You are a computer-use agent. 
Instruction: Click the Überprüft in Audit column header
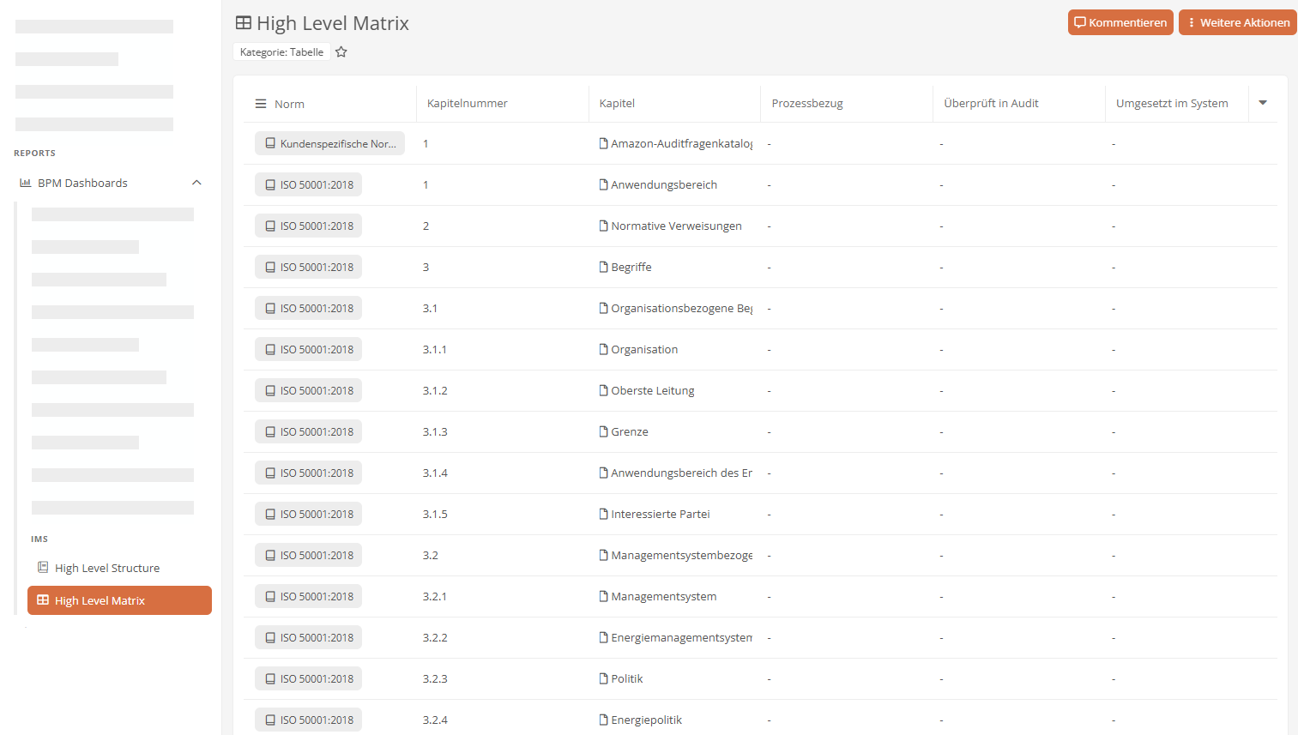click(x=991, y=103)
